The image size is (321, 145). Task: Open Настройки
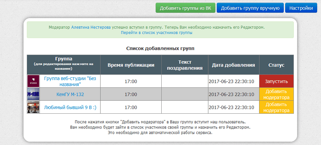point(301,8)
